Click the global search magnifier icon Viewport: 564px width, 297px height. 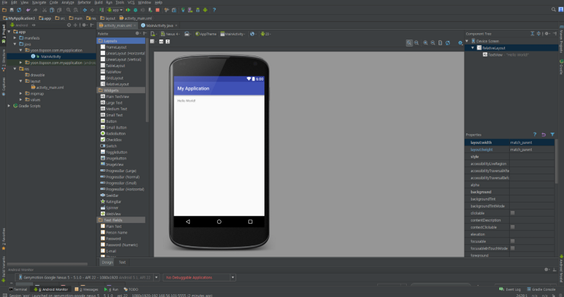point(553,10)
